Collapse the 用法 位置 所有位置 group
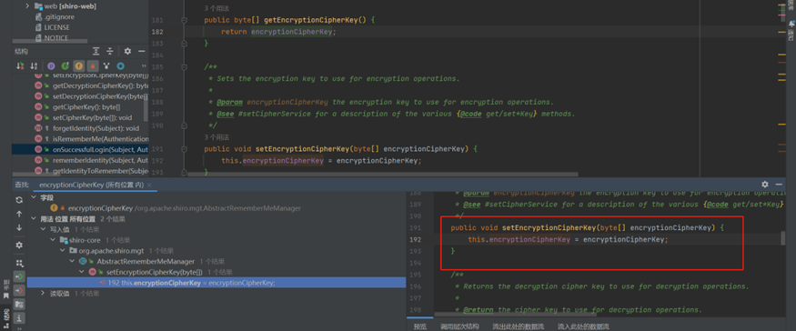Screen dimensions: 796x331 point(34,219)
